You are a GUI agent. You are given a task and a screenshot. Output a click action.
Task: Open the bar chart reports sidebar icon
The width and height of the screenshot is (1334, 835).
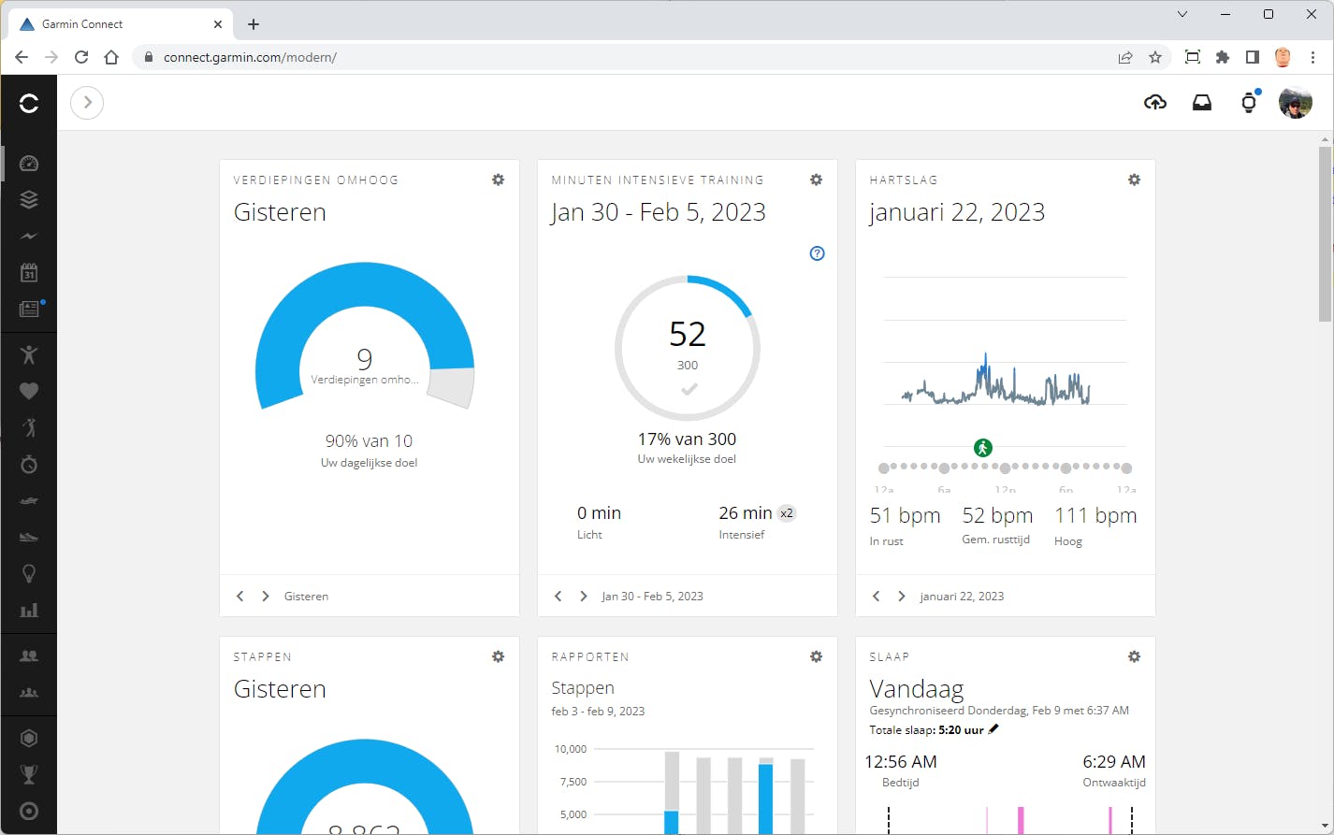(x=29, y=611)
